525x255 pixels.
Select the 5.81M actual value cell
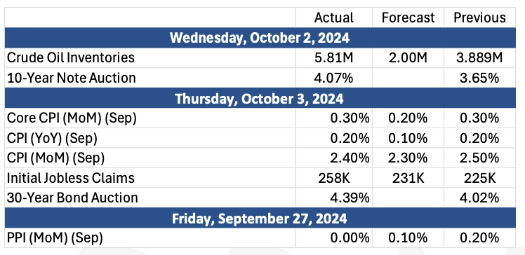click(333, 58)
